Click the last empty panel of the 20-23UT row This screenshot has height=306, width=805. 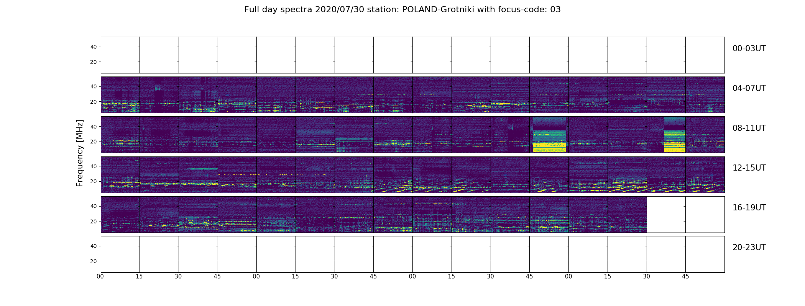pyautogui.click(x=705, y=254)
